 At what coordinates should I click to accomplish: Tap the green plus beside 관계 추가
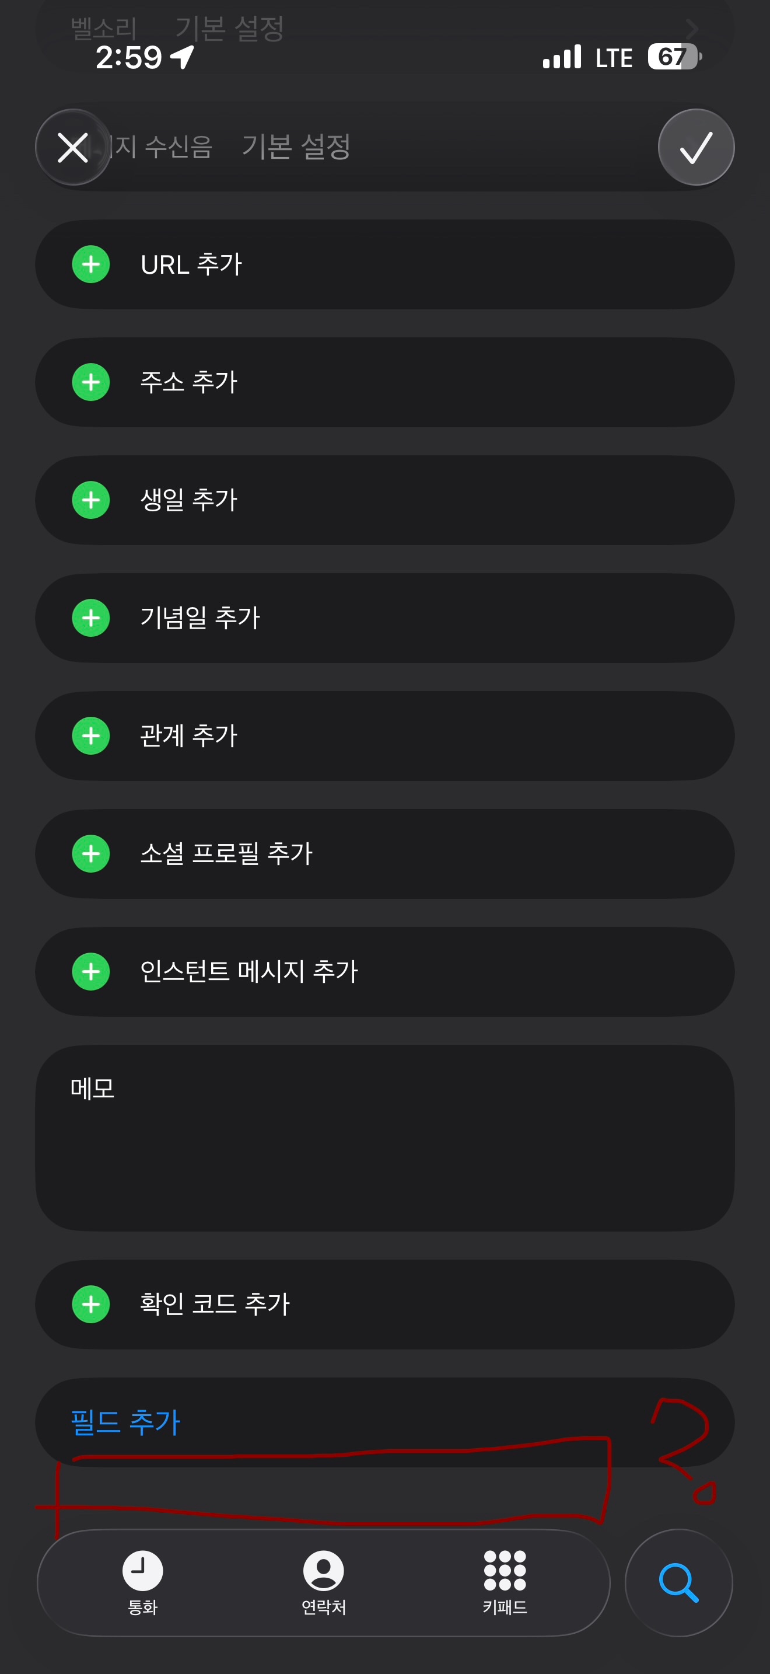pos(91,735)
